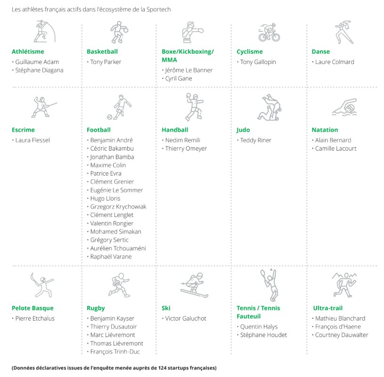This screenshot has width=384, height=377.
Task: Click the footnote about 124 startups
Action: 114,367
